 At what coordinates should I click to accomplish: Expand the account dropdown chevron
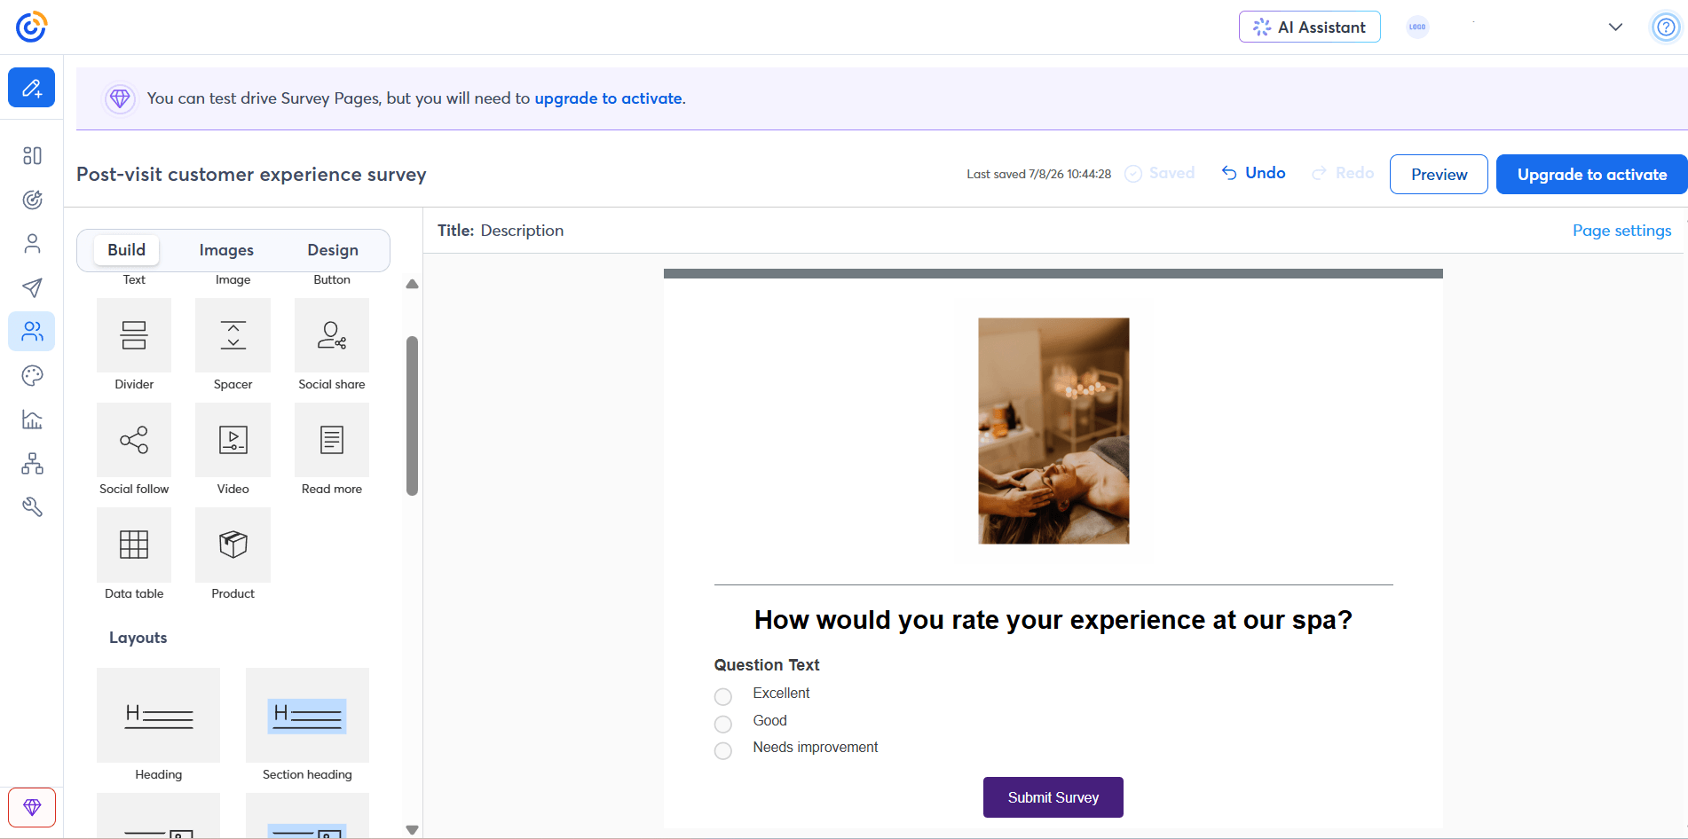(1615, 27)
